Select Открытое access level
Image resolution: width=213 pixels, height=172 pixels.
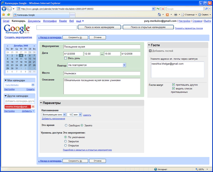pyautogui.click(x=65, y=145)
